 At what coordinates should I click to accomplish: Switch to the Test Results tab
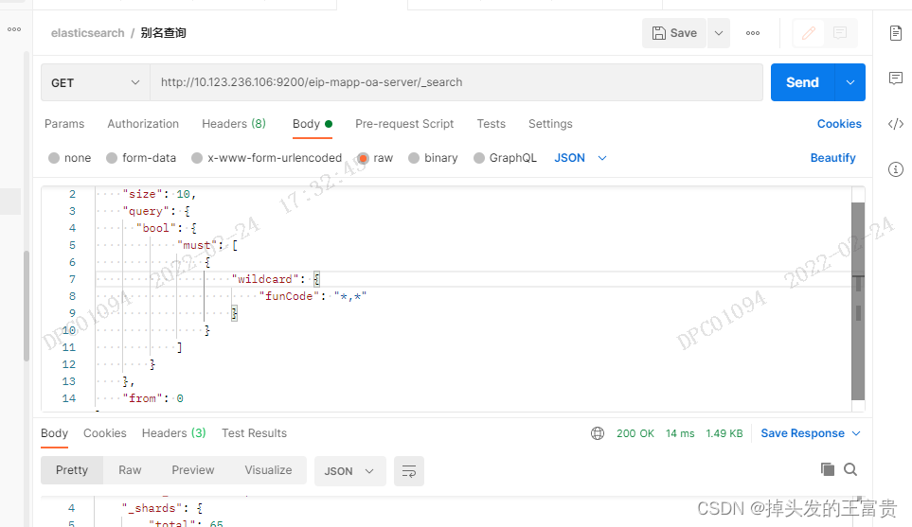[x=254, y=433]
